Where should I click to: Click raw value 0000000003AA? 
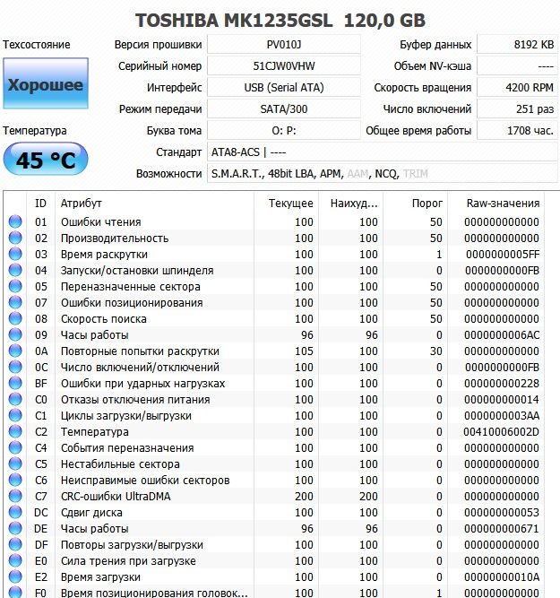tap(502, 416)
